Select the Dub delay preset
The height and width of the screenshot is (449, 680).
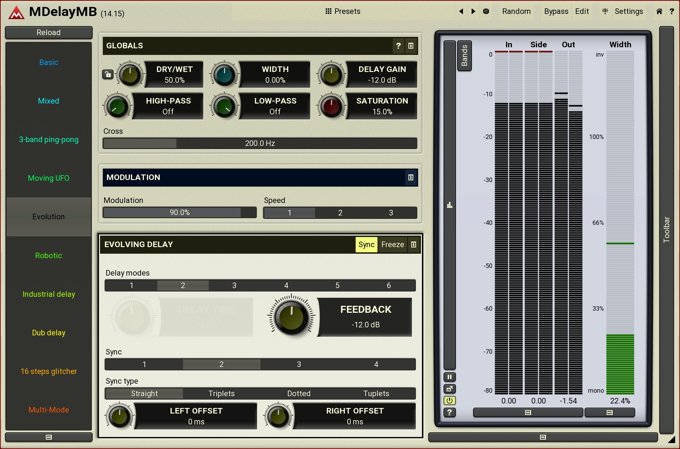(49, 333)
